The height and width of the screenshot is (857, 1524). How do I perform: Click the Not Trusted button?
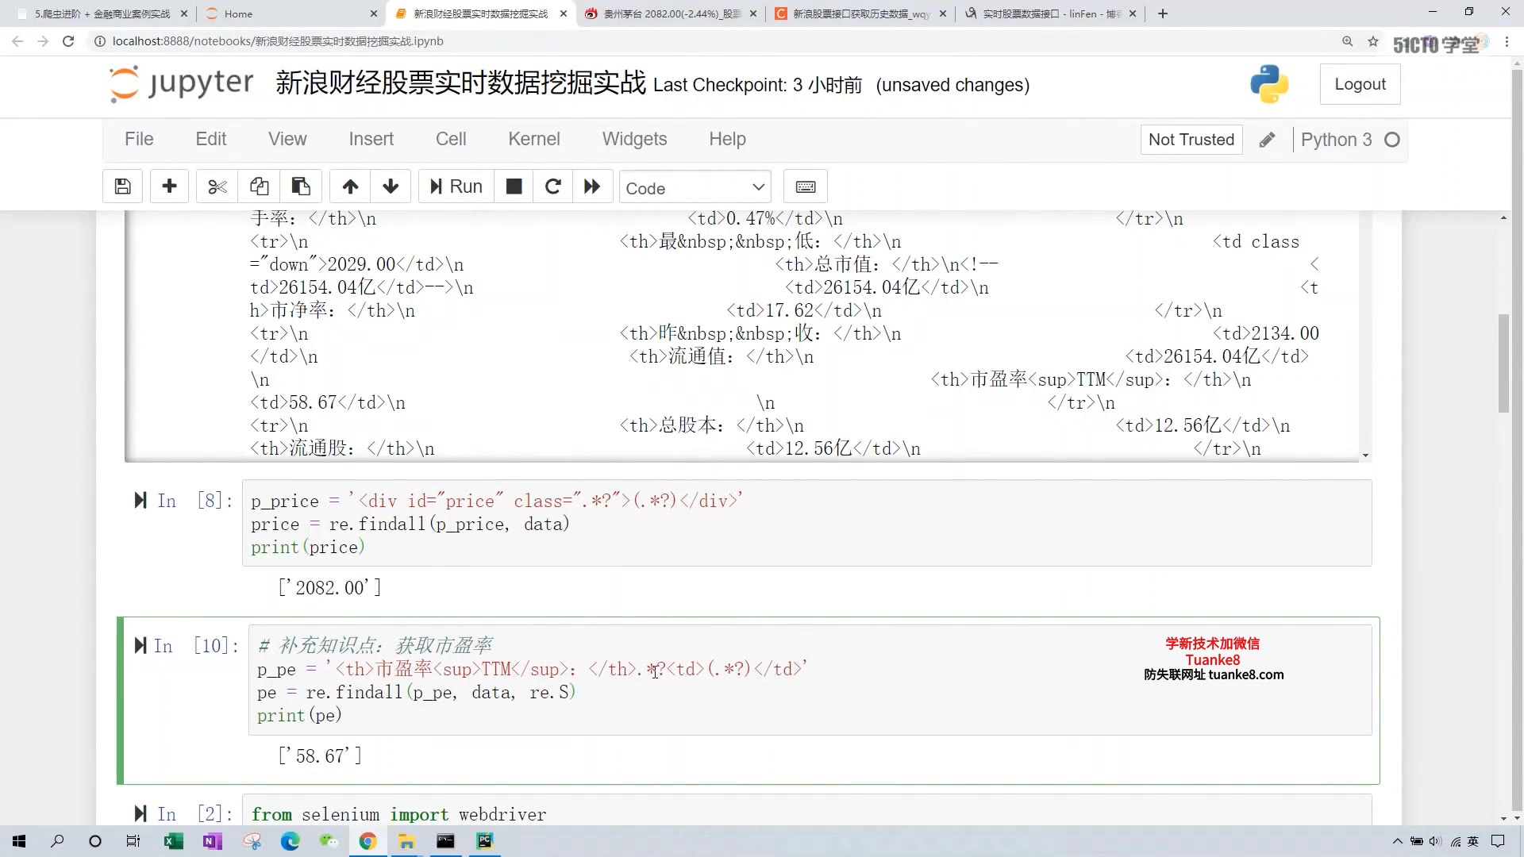(1191, 139)
